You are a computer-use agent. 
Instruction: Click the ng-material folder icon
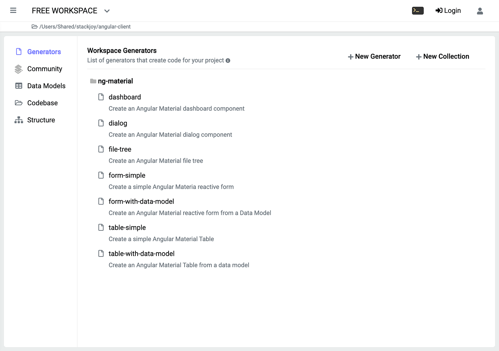(93, 81)
